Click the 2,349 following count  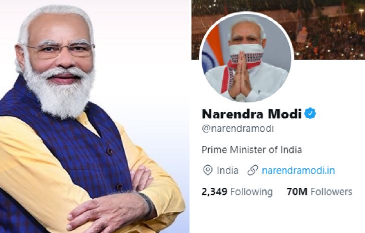pos(214,191)
